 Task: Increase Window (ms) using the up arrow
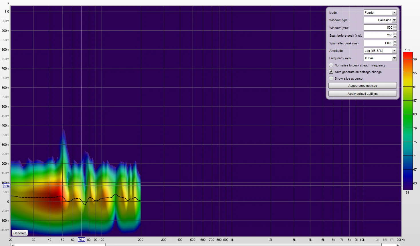[x=395, y=26]
